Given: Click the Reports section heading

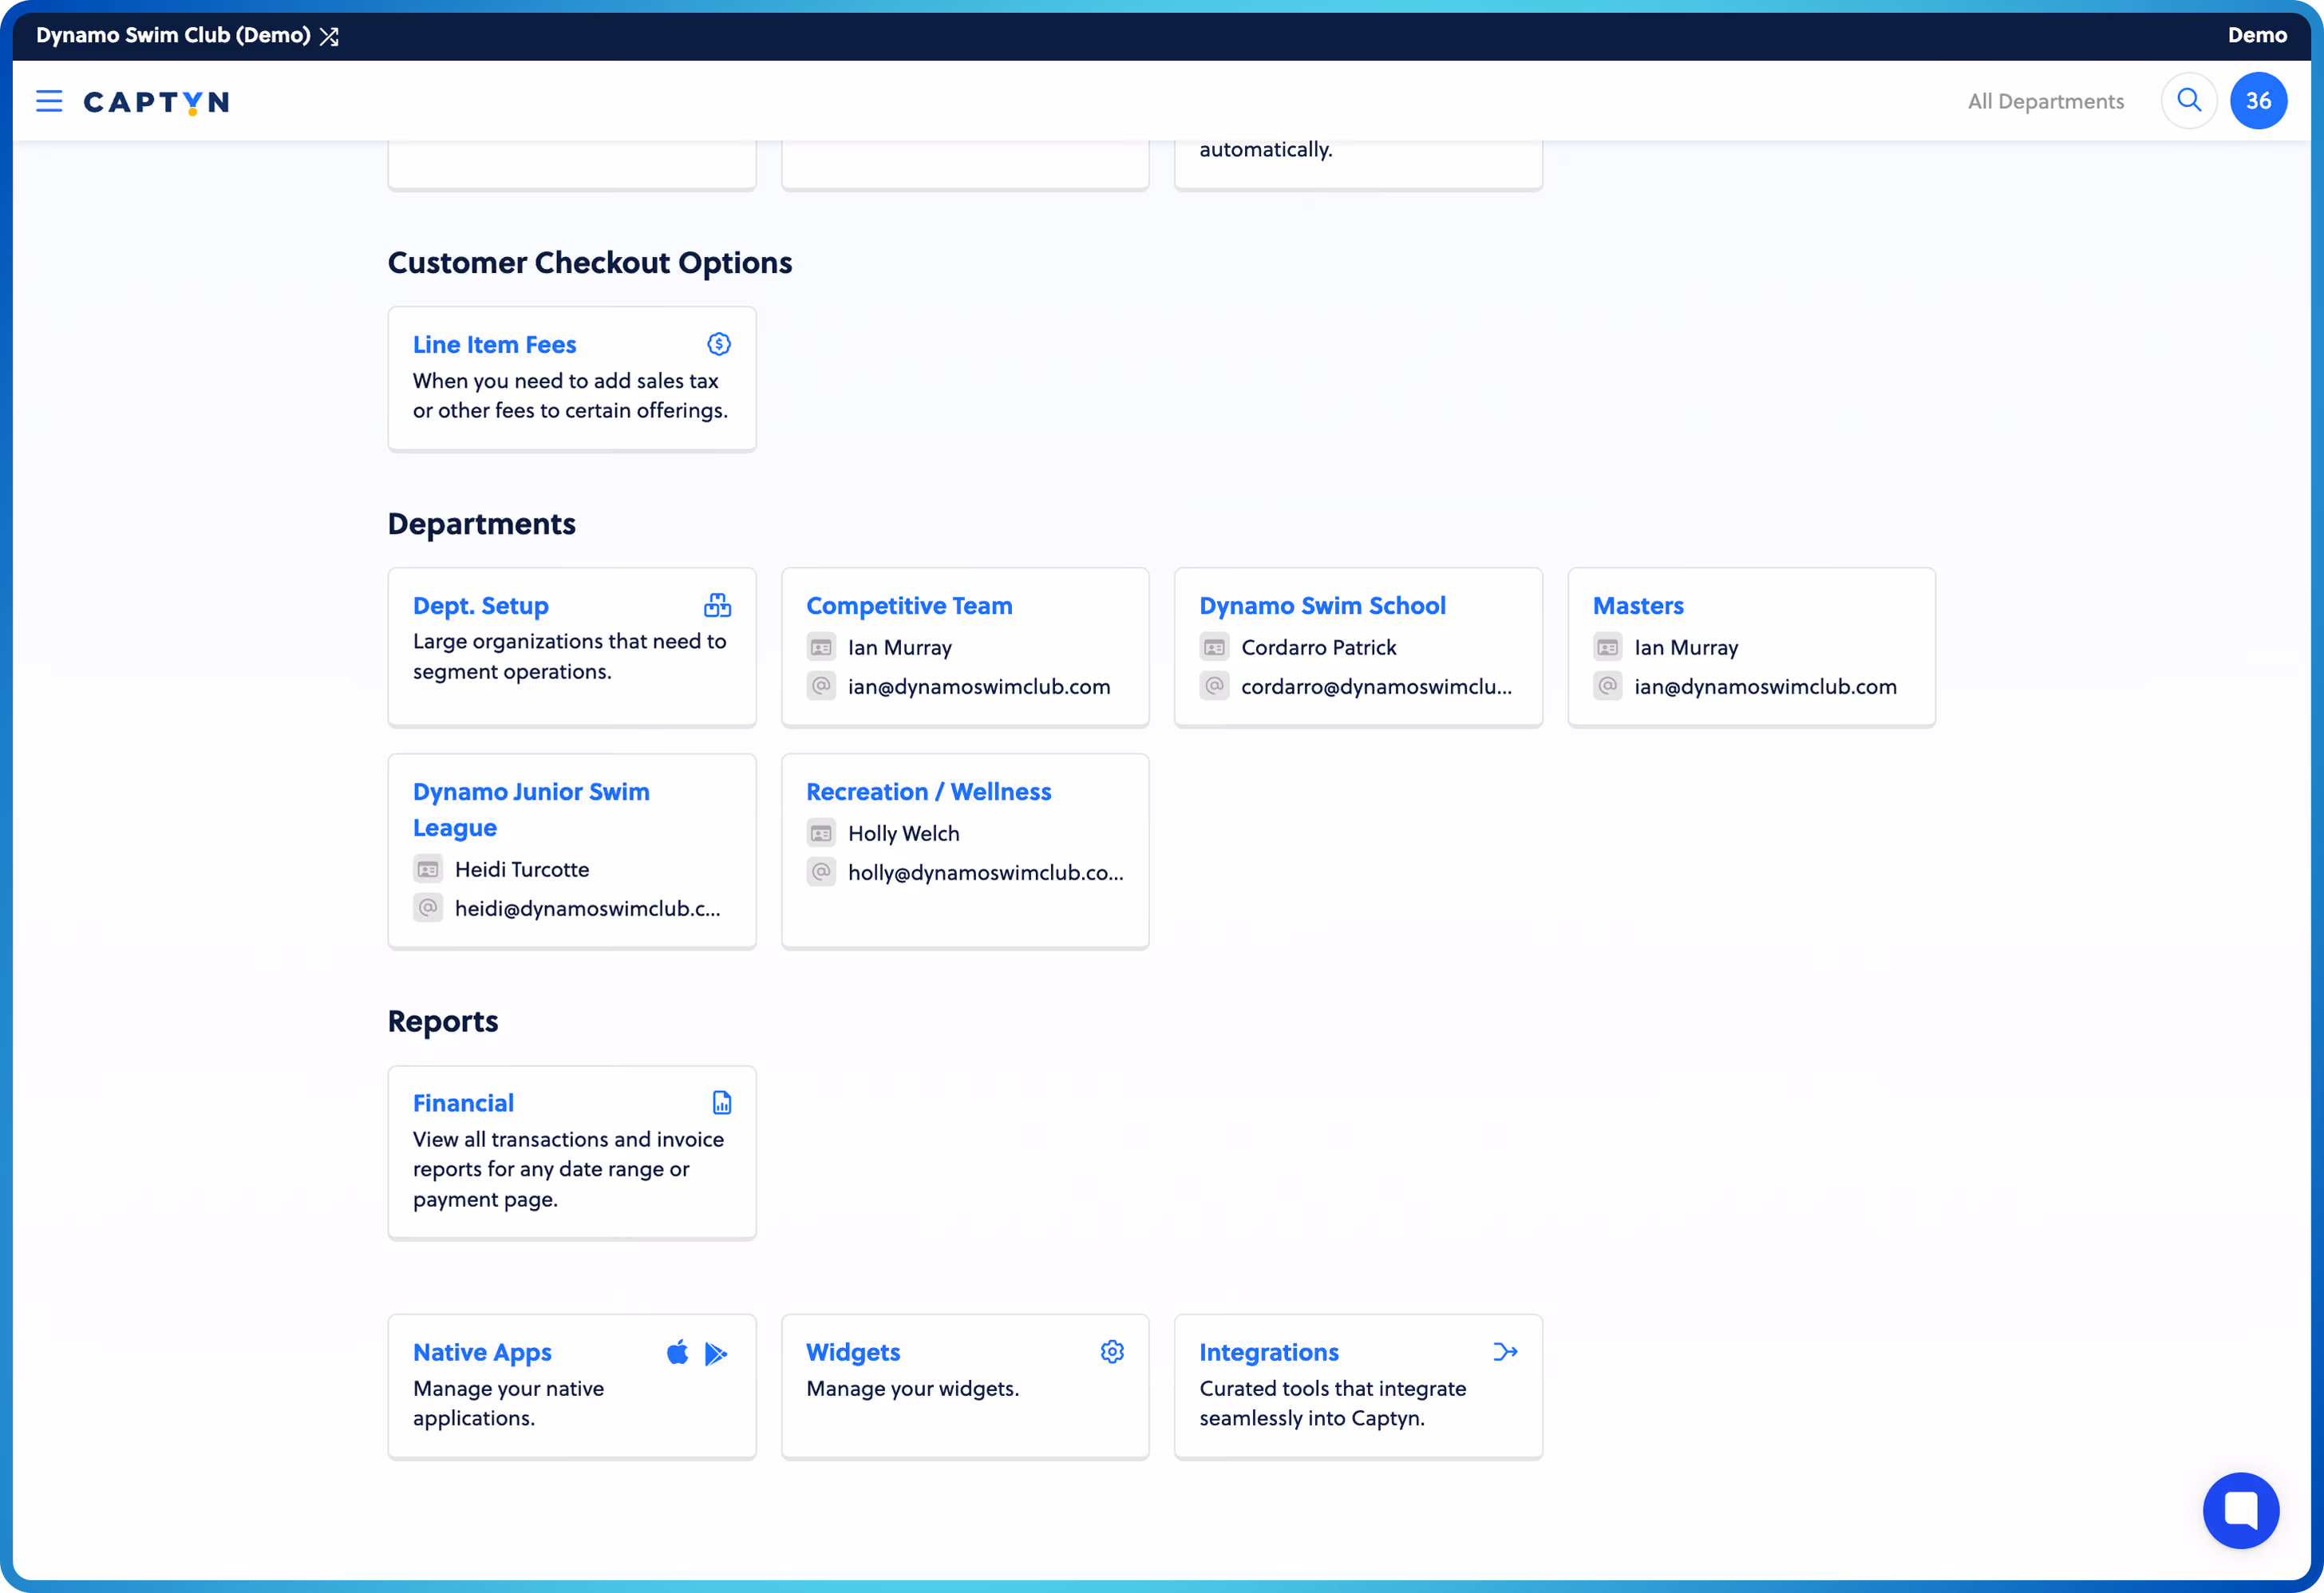Looking at the screenshot, I should point(443,1021).
